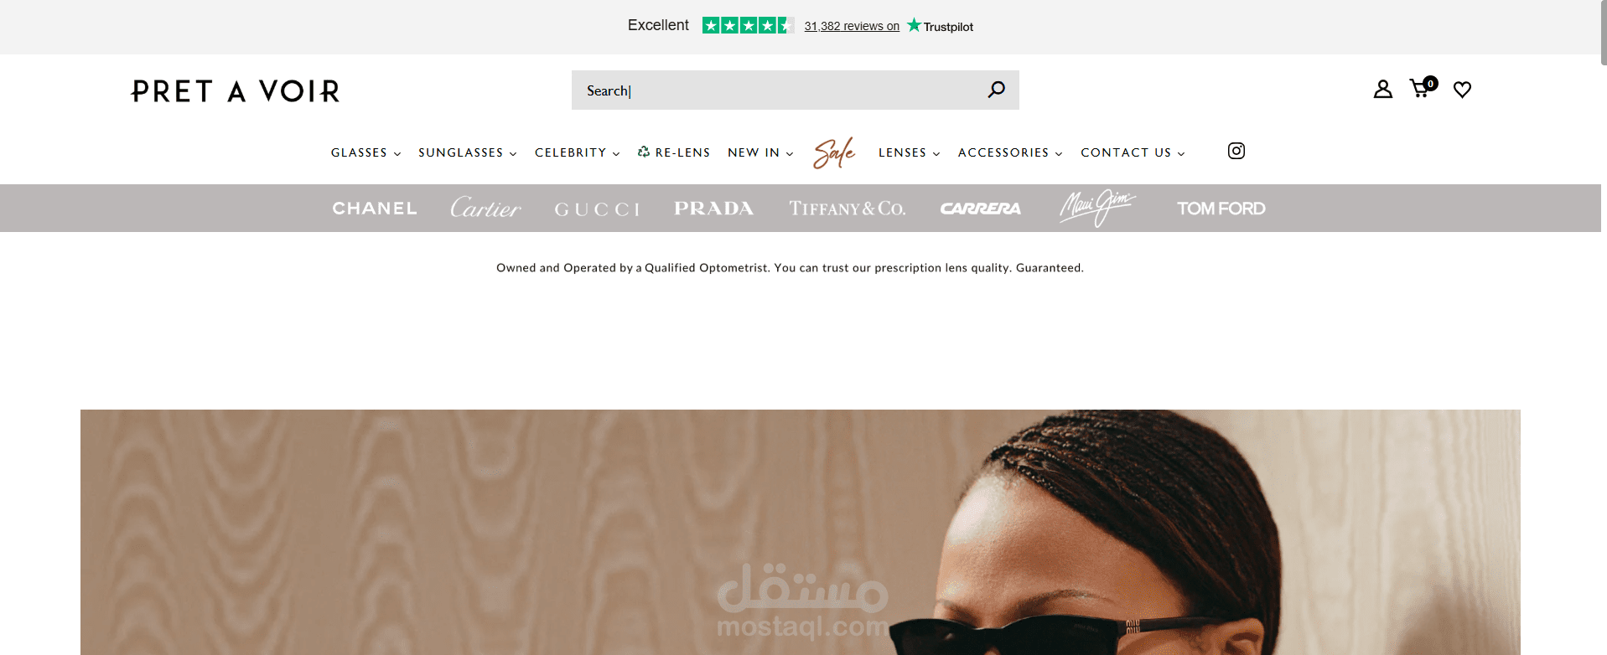Open the Lenses menu

(909, 152)
